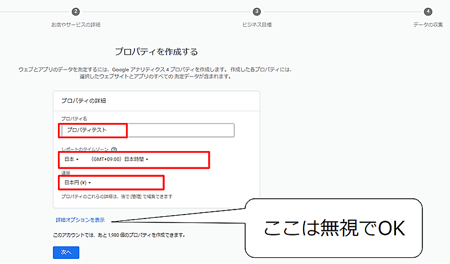The height and width of the screenshot is (264, 450).
Task: Click the step 3 circle in the stepper
Action: click(257, 11)
